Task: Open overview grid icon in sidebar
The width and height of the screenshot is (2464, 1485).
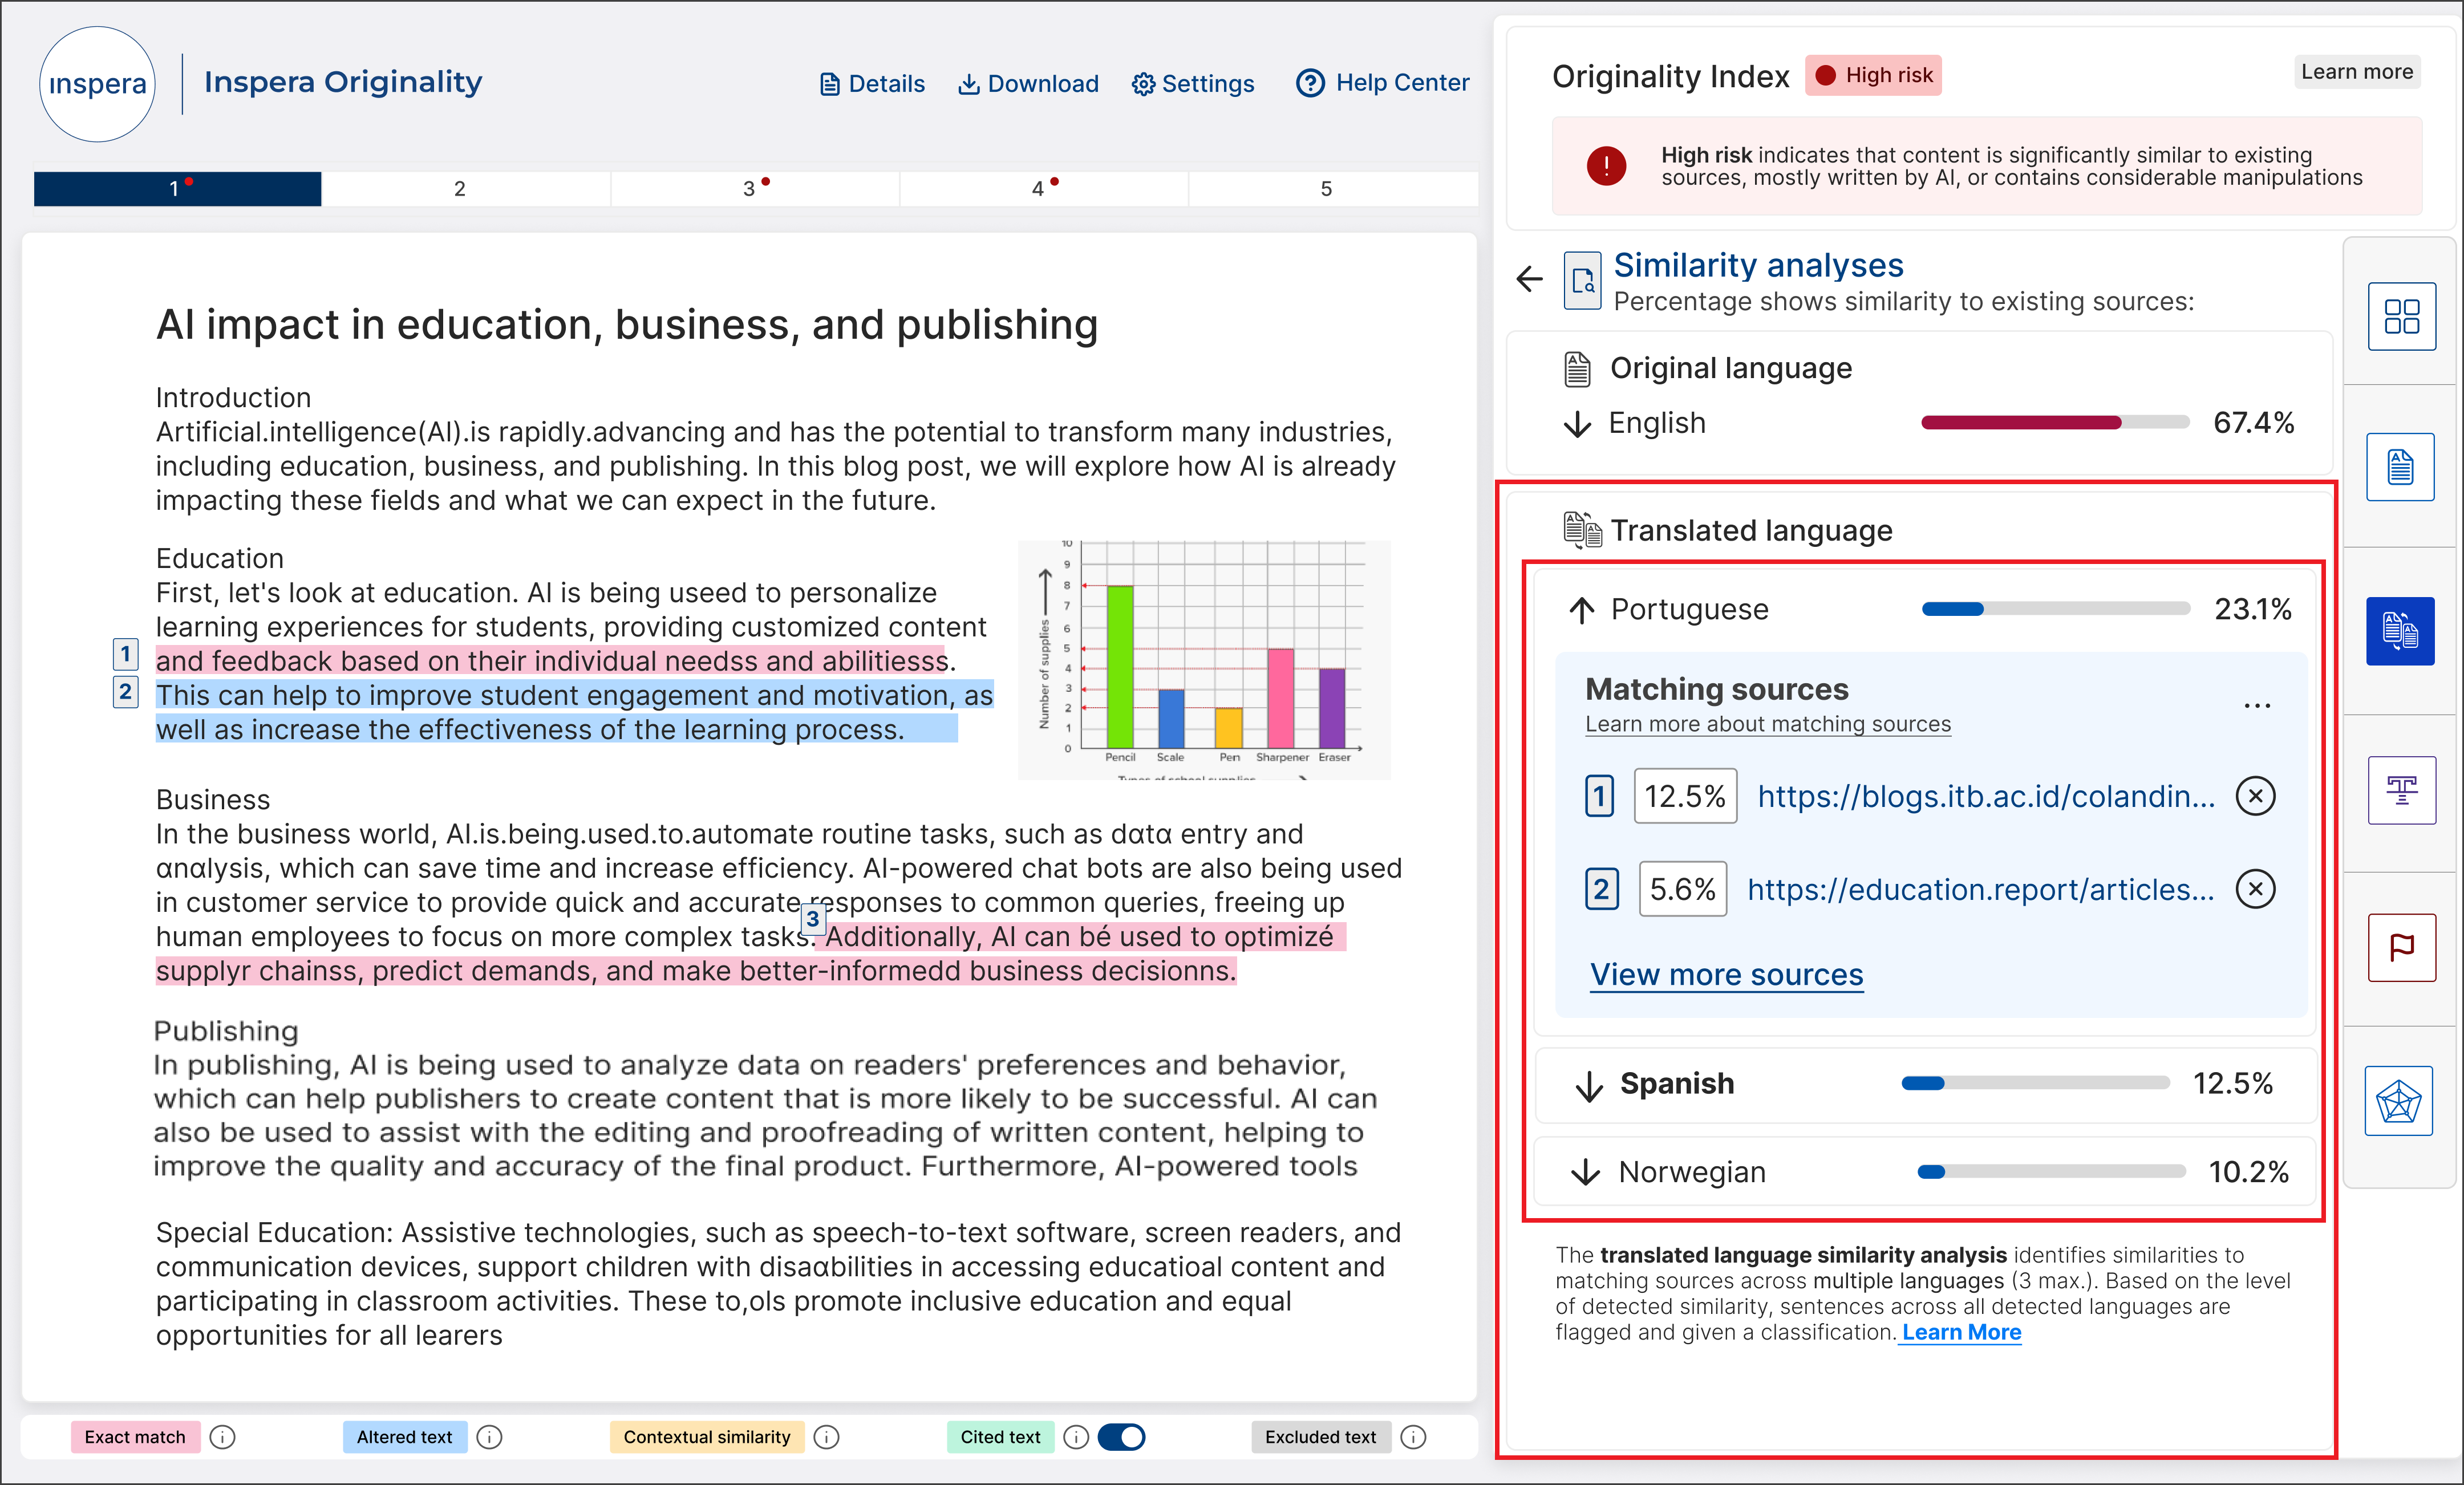Action: tap(2401, 317)
